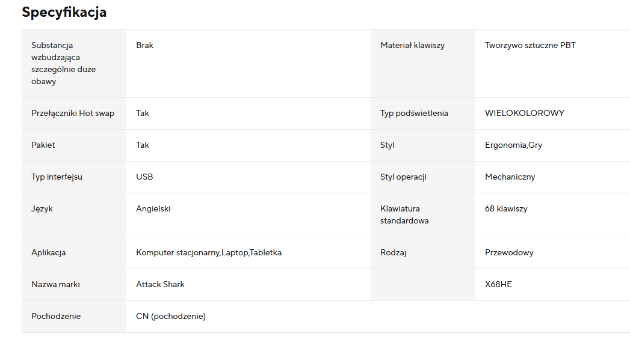Screen dimensions: 630x337
Task: Click the Typ podświetlenia label
Action: pos(414,113)
